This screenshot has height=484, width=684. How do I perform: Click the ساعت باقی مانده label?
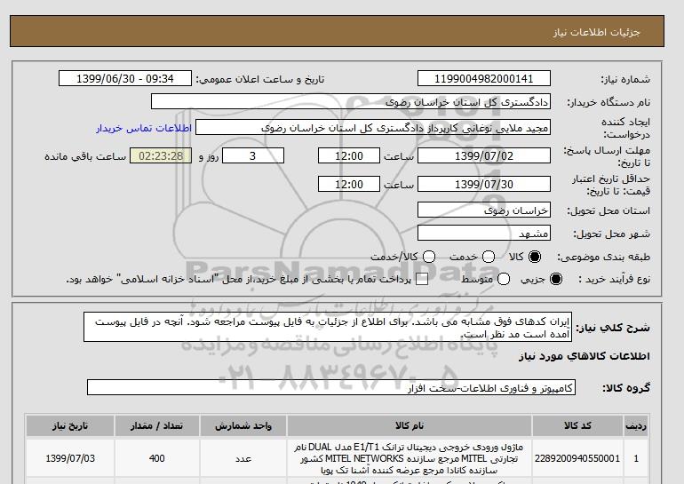coord(85,156)
